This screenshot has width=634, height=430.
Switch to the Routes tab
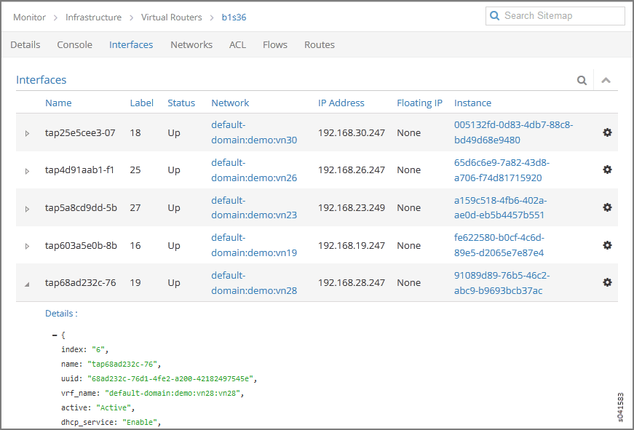click(x=319, y=44)
